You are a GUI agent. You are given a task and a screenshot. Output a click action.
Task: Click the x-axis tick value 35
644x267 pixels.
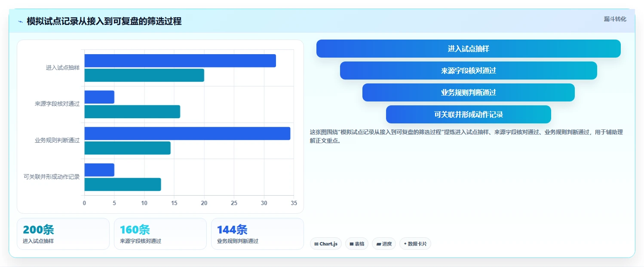point(294,203)
